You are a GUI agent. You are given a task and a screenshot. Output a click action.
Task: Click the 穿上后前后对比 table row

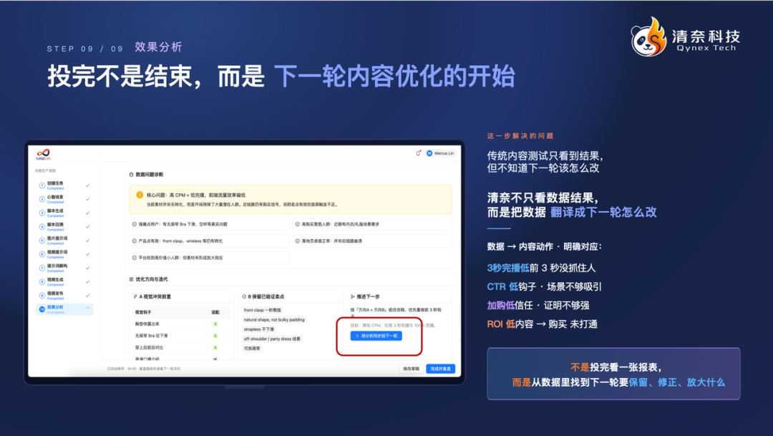pyautogui.click(x=180, y=348)
